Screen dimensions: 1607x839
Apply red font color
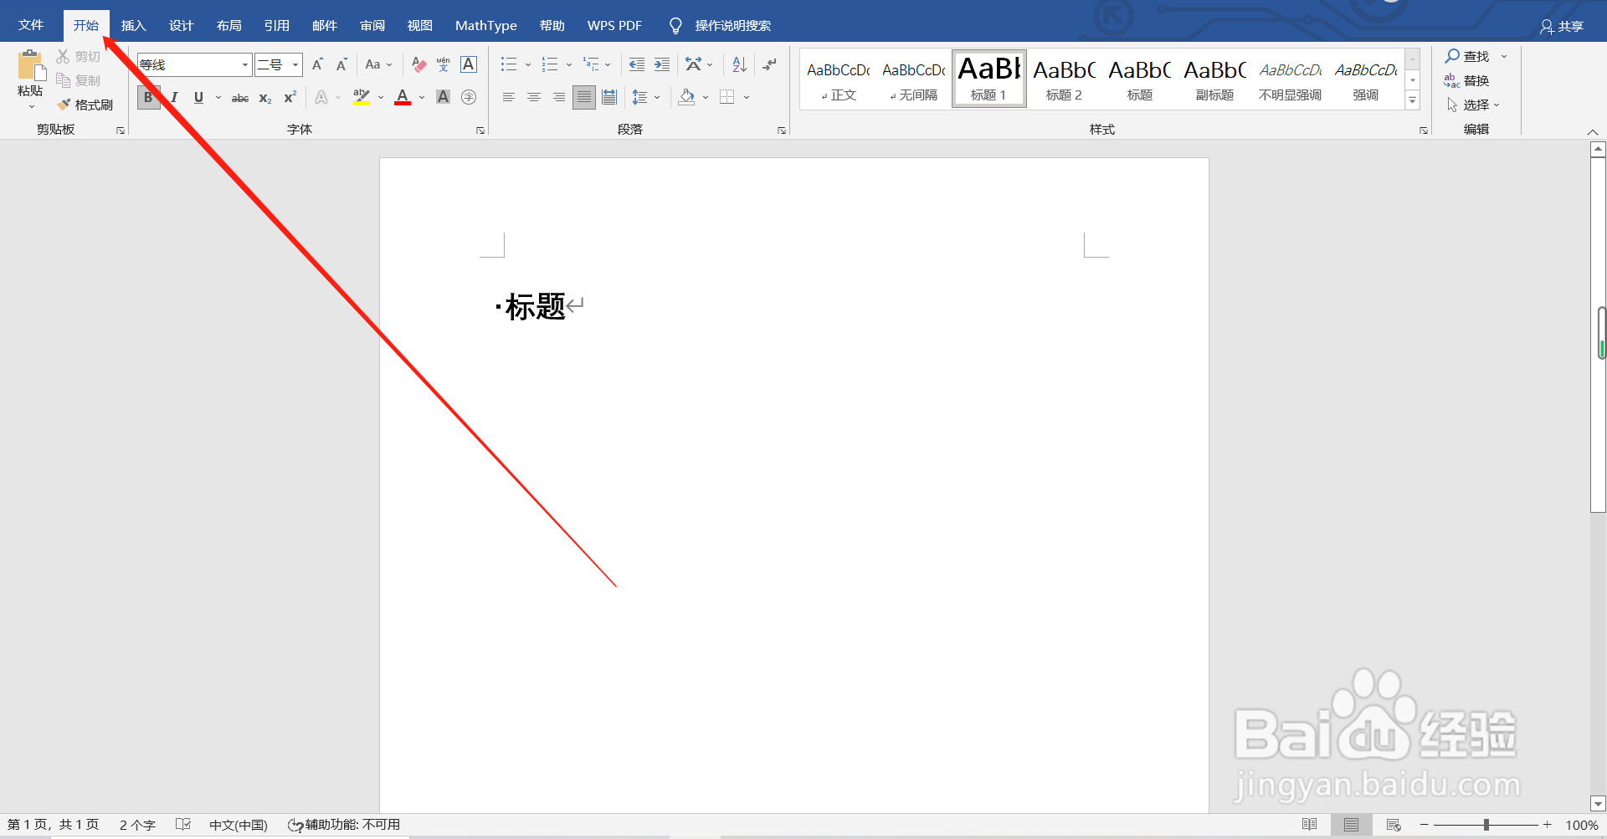click(403, 97)
